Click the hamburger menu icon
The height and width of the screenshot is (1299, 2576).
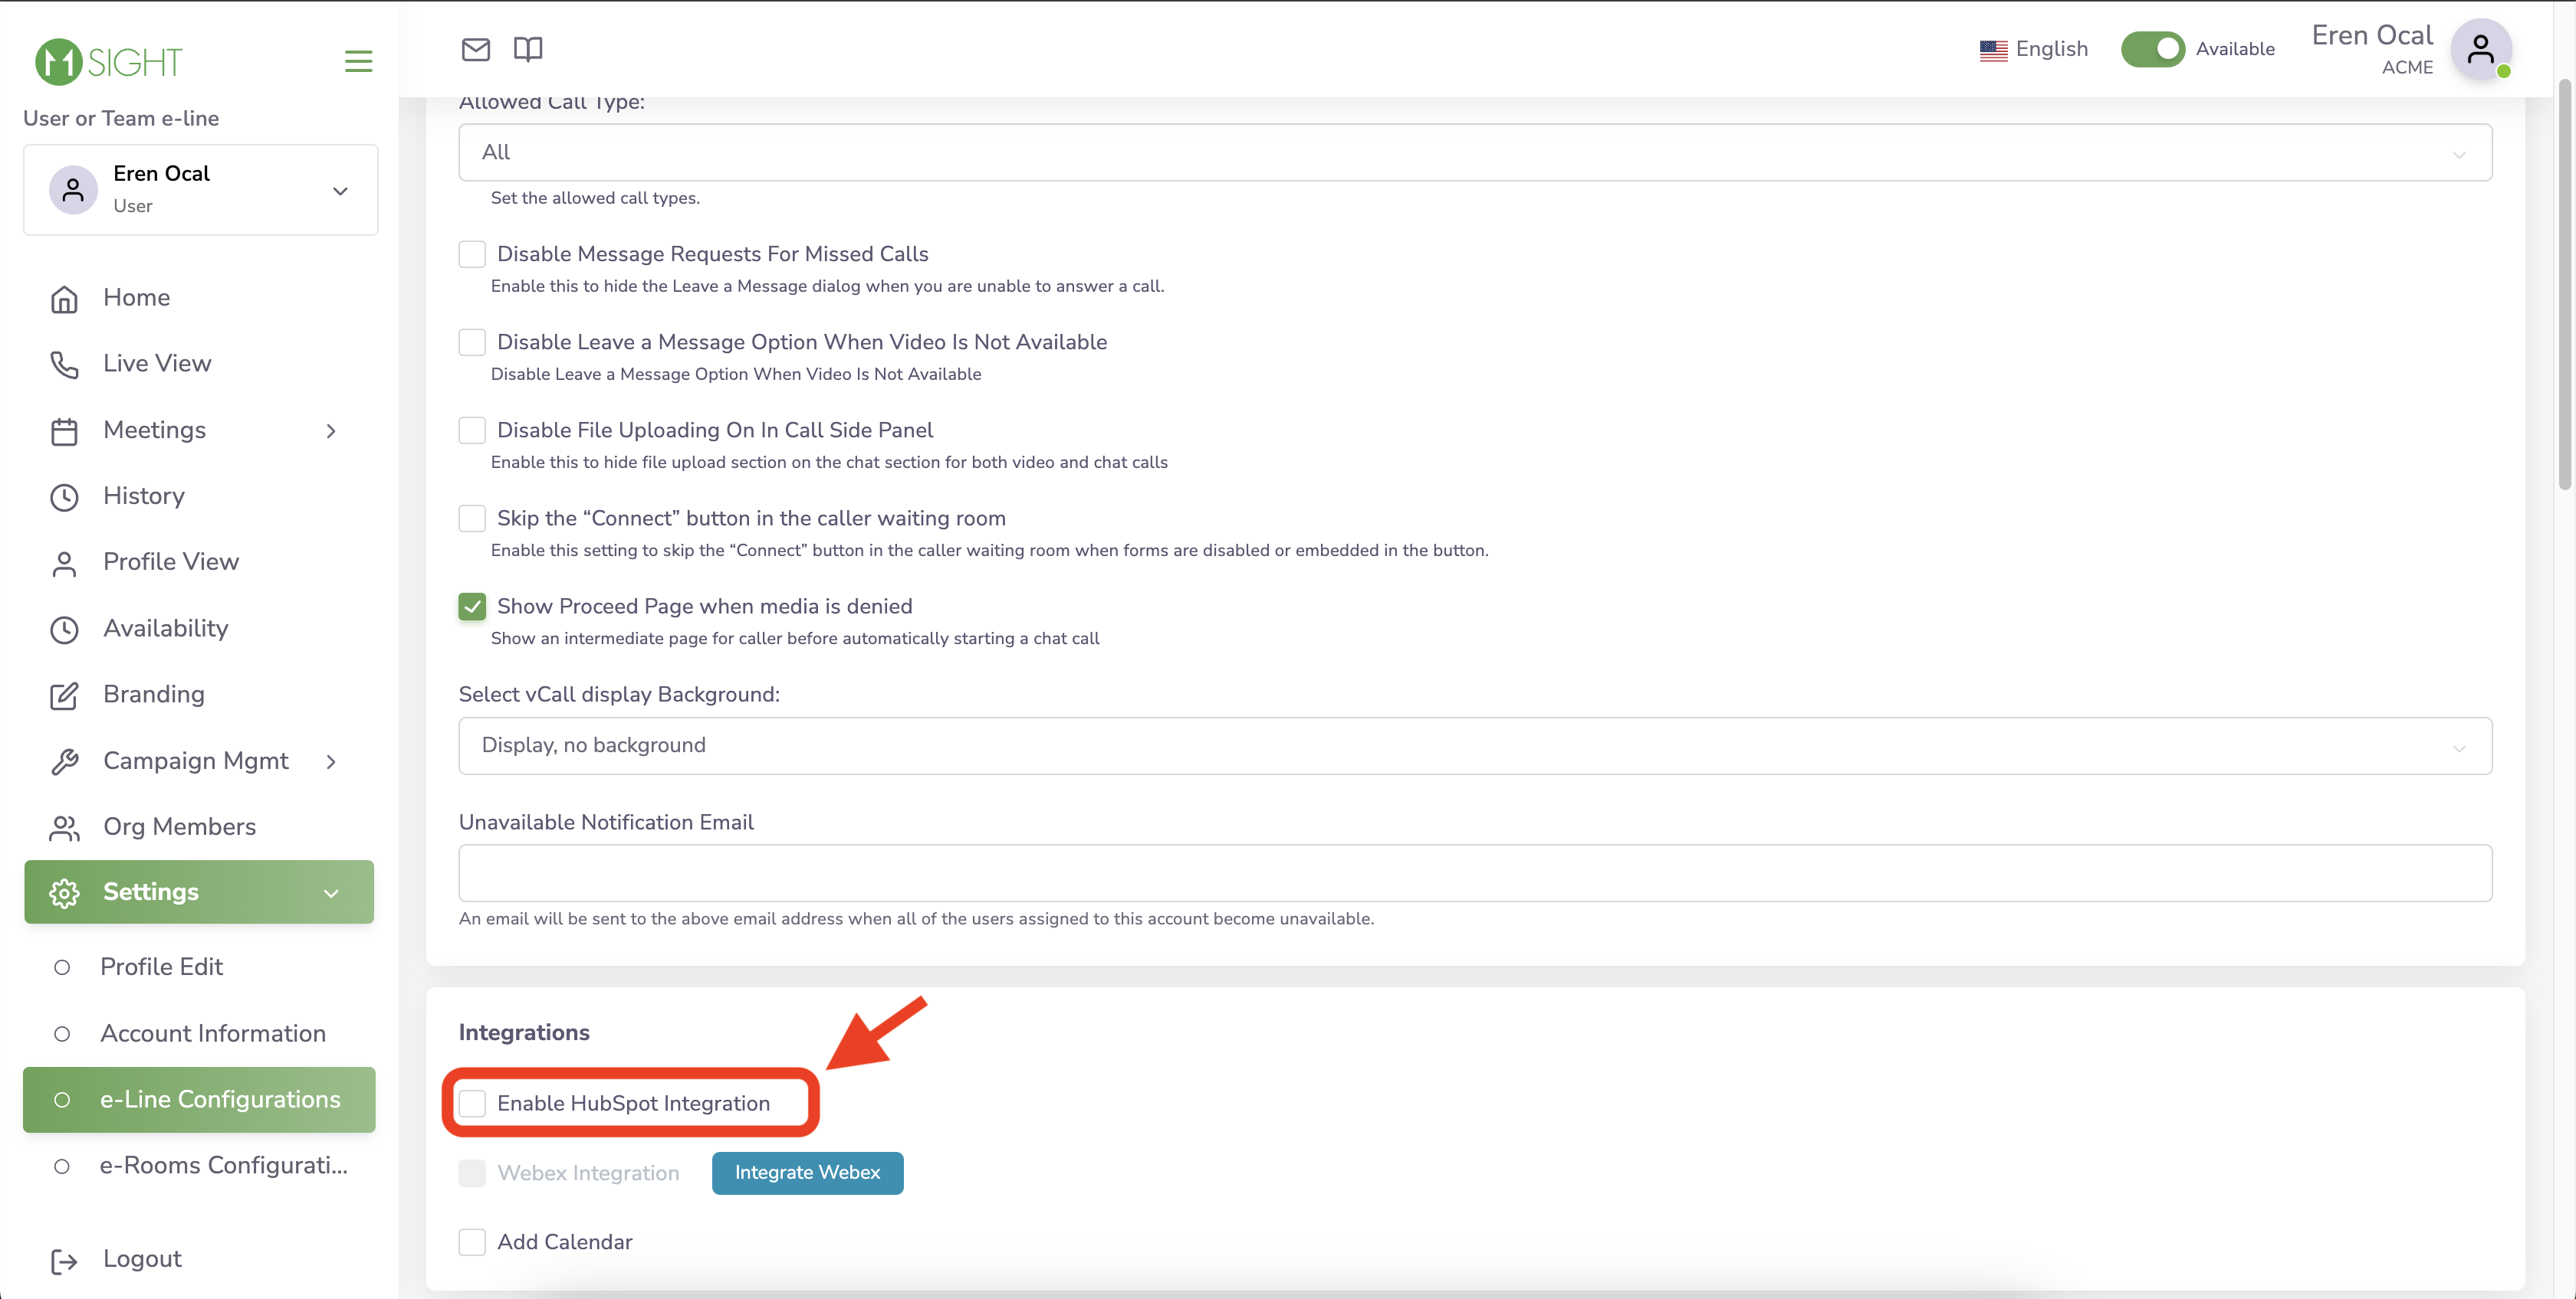(x=358, y=61)
